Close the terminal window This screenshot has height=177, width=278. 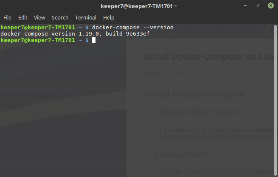(270, 6)
